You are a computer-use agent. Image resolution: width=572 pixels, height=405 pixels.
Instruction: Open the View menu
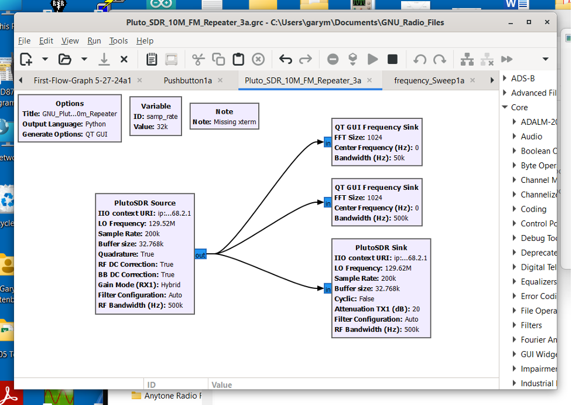point(70,40)
